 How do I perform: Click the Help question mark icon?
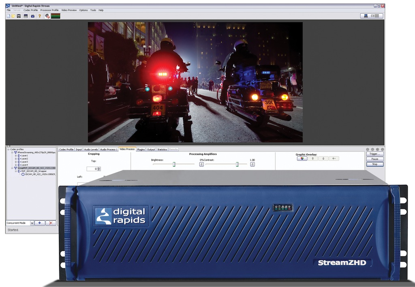point(39,16)
